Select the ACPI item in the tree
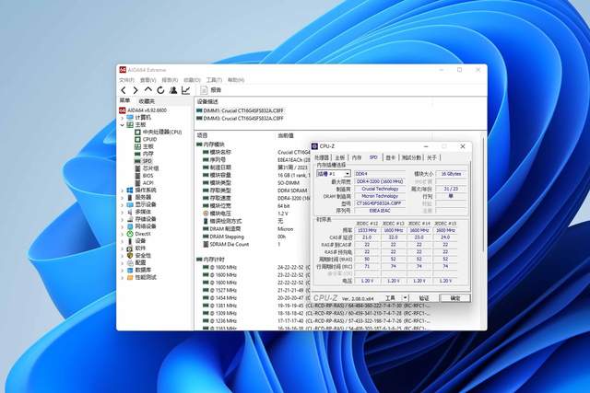 pos(147,183)
